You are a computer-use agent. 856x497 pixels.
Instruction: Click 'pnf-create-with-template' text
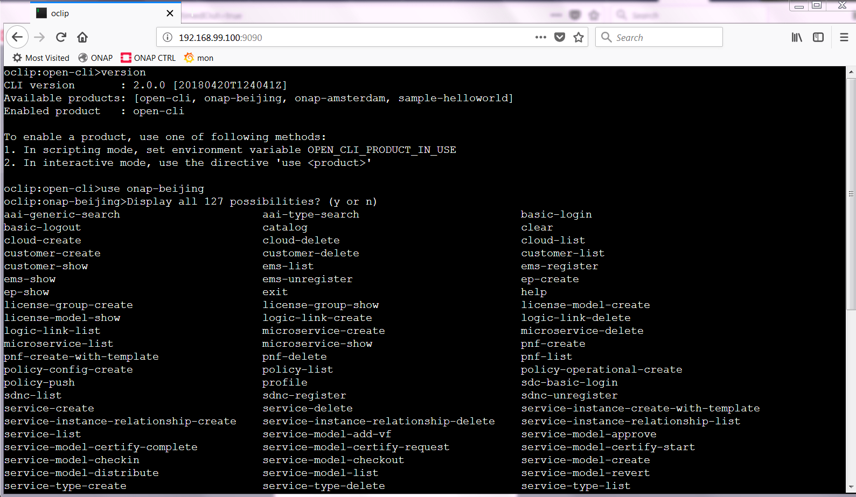pos(81,356)
